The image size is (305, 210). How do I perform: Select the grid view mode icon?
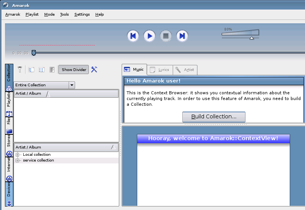(42, 69)
